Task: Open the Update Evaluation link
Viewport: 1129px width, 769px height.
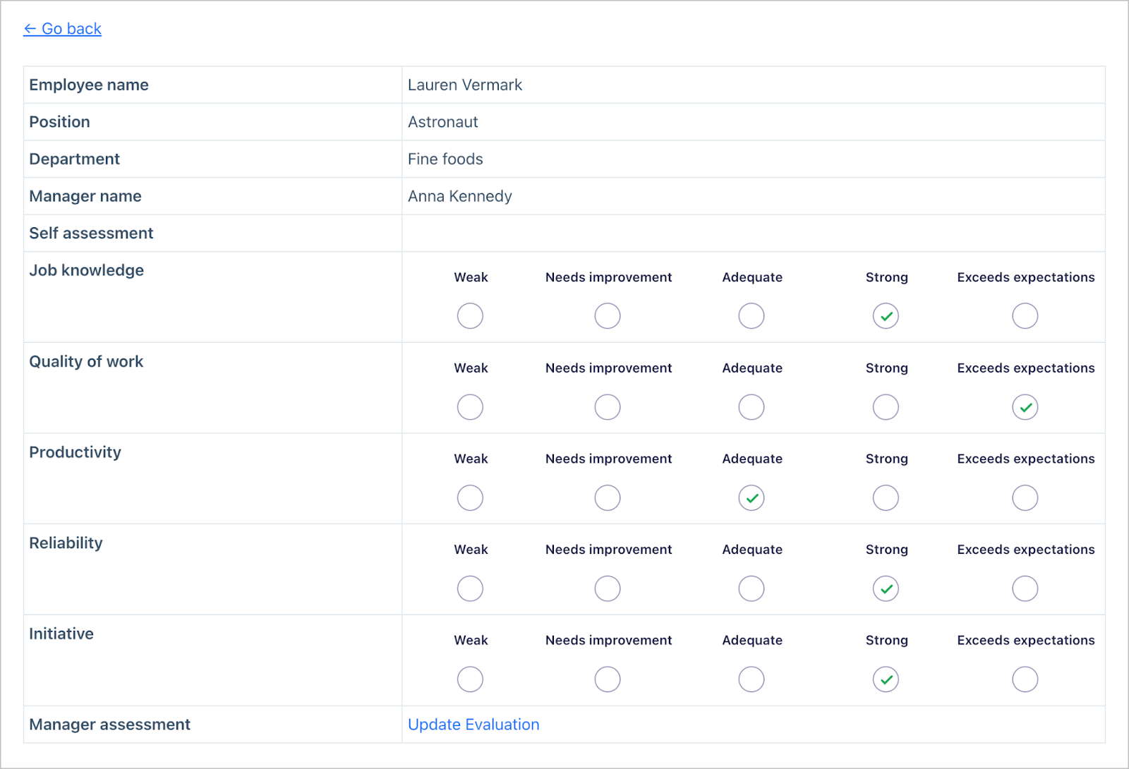Action: (x=473, y=724)
